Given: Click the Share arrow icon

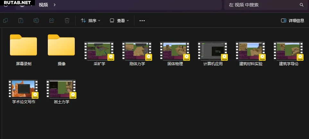Looking at the screenshot, I should pyautogui.click(x=52, y=20).
